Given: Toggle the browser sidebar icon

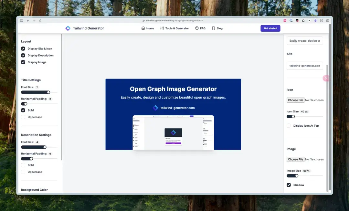Looking at the screenshot, I should pos(22,20).
